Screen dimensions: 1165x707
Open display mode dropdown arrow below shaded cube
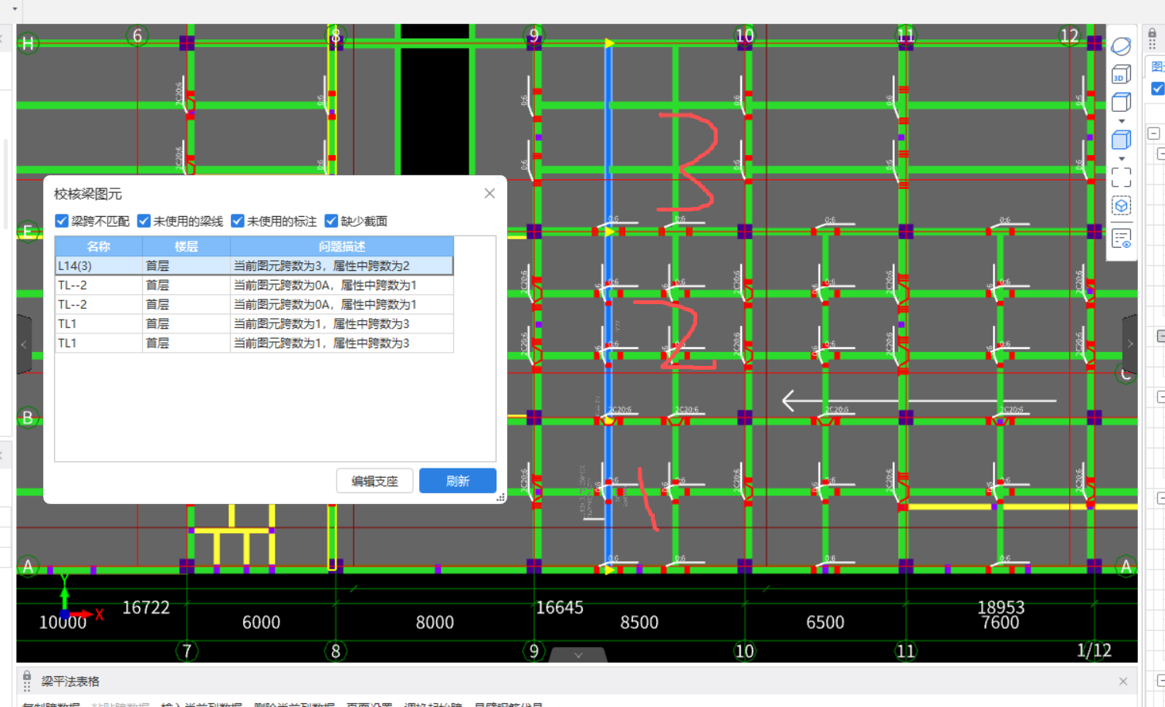point(1122,158)
